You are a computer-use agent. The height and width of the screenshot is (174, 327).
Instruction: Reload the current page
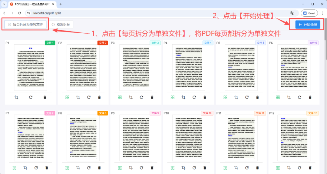click(20, 13)
